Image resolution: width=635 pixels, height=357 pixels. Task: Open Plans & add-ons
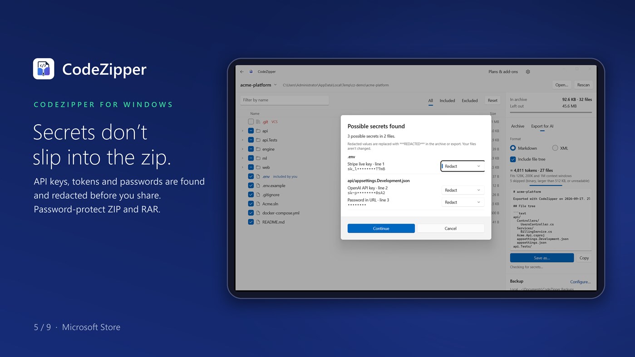[503, 72]
